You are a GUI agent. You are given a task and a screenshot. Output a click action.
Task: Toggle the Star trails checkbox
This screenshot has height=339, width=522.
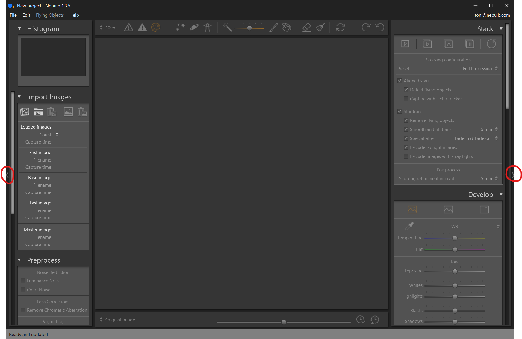pos(400,111)
